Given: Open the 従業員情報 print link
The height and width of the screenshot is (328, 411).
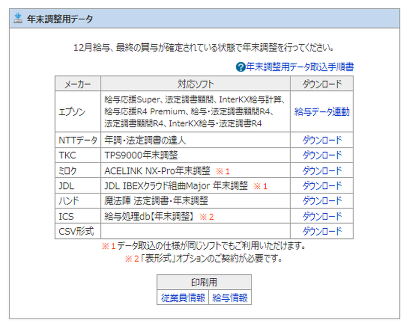Looking at the screenshot, I should (183, 298).
